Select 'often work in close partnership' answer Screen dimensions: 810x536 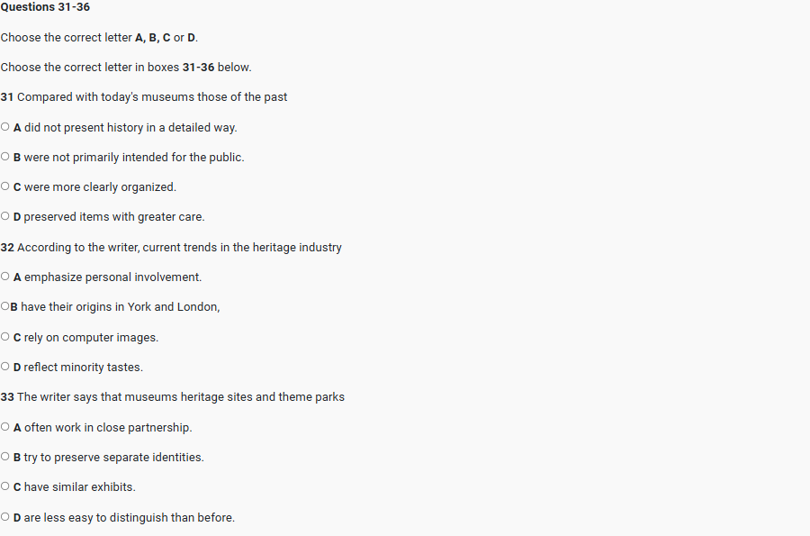point(5,427)
